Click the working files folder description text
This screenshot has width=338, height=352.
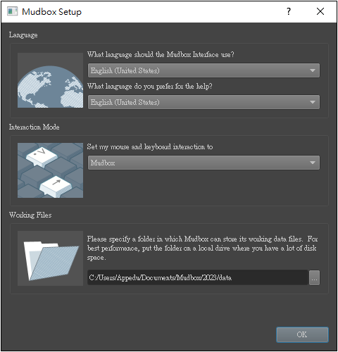tap(202, 249)
